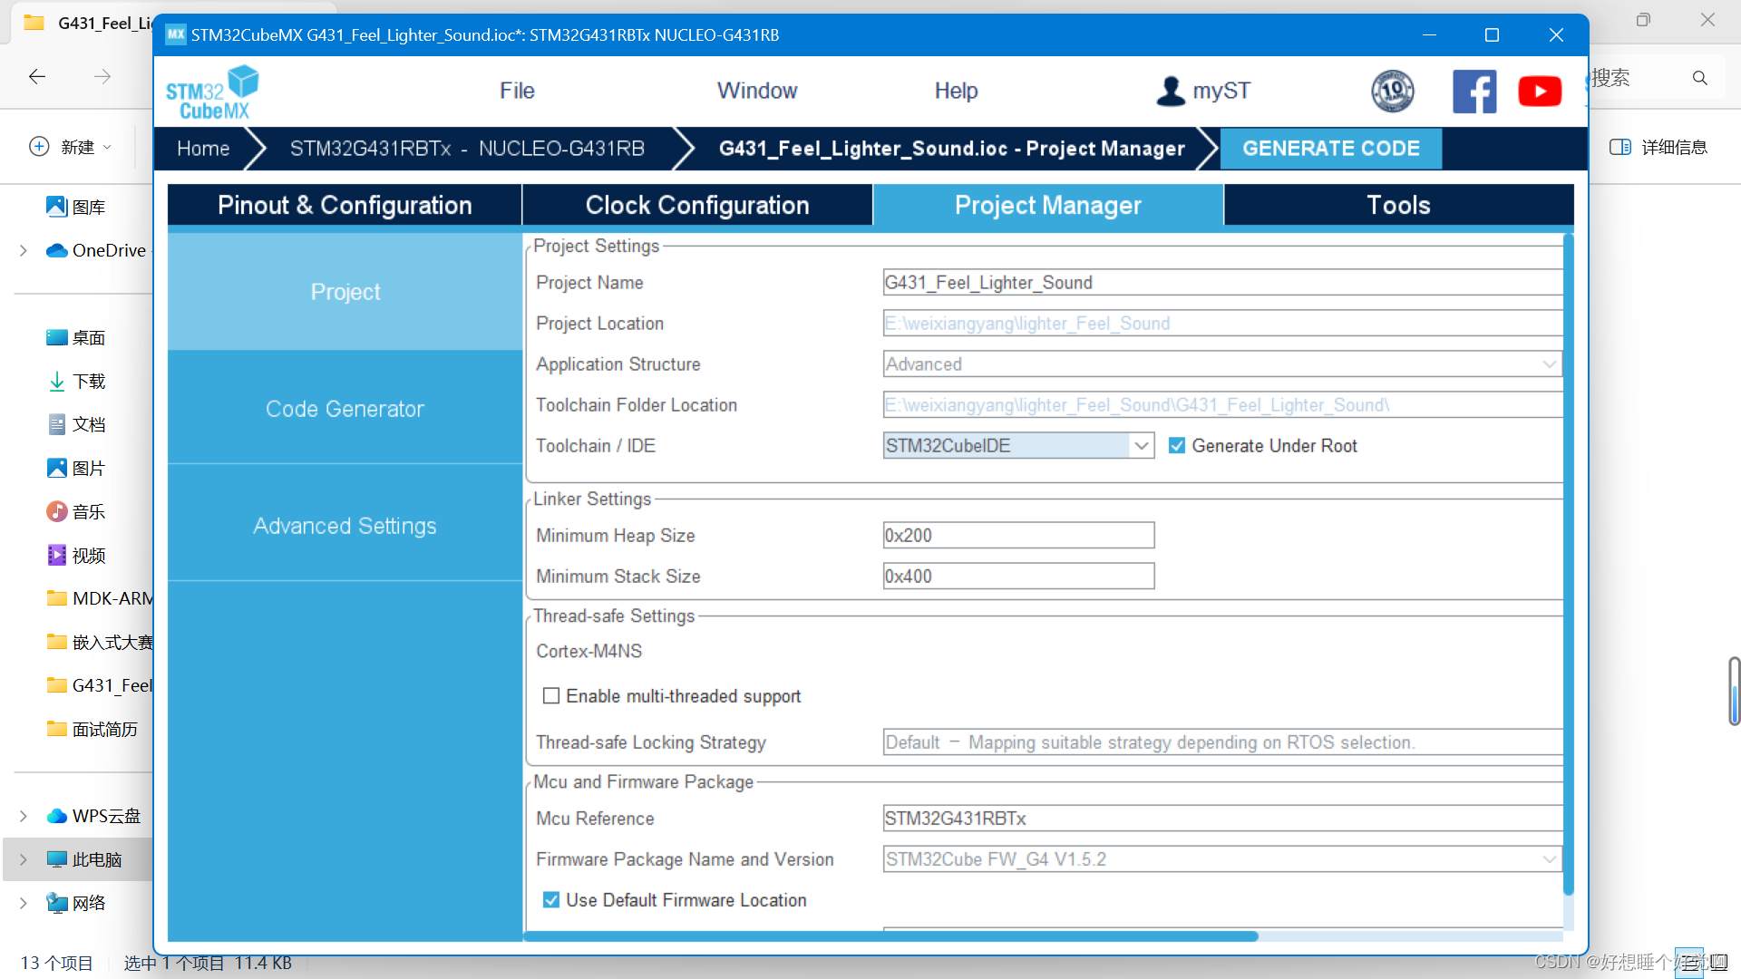Screen dimensions: 1741x979
Task: Click the Explorer window vertical scrollbar thumb
Action: click(x=1734, y=691)
